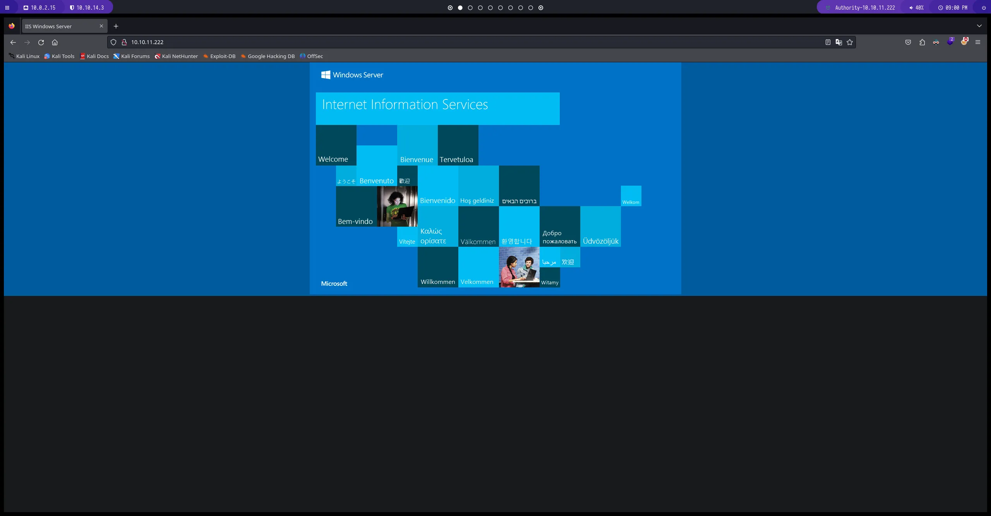Viewport: 991px width, 516px height.
Task: Open a new browser tab
Action: pyautogui.click(x=116, y=26)
